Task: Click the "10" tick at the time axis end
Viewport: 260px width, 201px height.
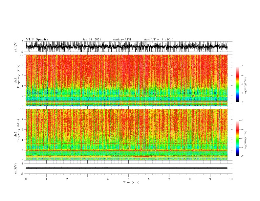Action: tap(231, 179)
